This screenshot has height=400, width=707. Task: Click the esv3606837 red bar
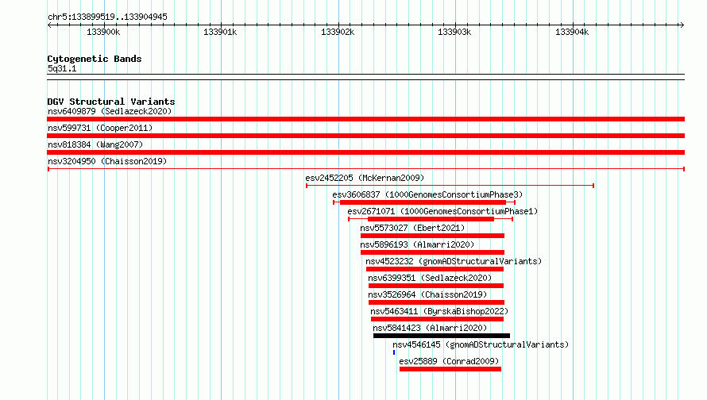click(423, 202)
